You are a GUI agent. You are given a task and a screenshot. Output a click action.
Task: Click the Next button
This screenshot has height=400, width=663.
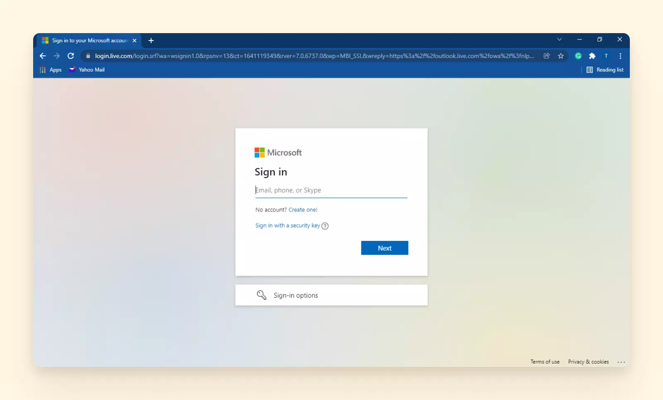pos(385,248)
